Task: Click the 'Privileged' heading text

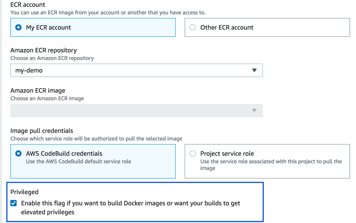Action: 24,192
